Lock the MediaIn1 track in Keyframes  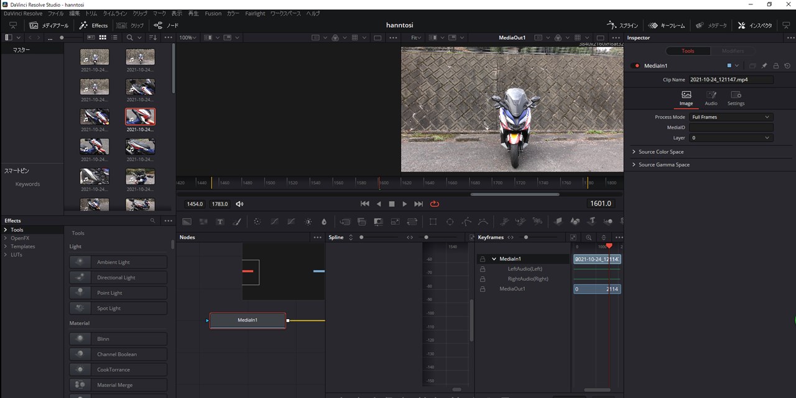tap(483, 259)
